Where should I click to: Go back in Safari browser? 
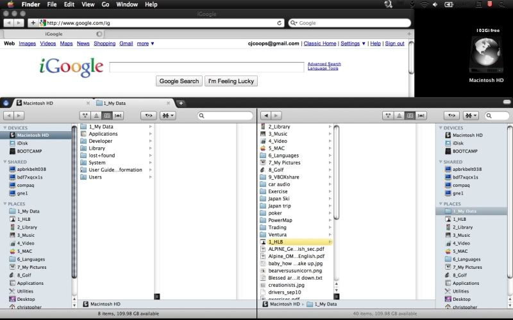coord(9,23)
